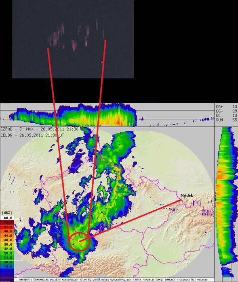Click the 28.0 dBZ green legend swatch
The width and height of the screenshot is (238, 282).
click(x=7, y=253)
